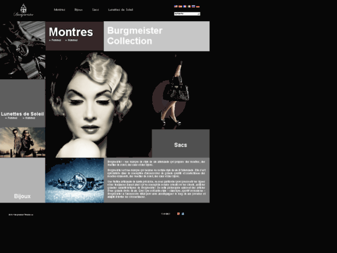
Task: Open the red Google+ icon in the footer
Action: [x=178, y=214]
